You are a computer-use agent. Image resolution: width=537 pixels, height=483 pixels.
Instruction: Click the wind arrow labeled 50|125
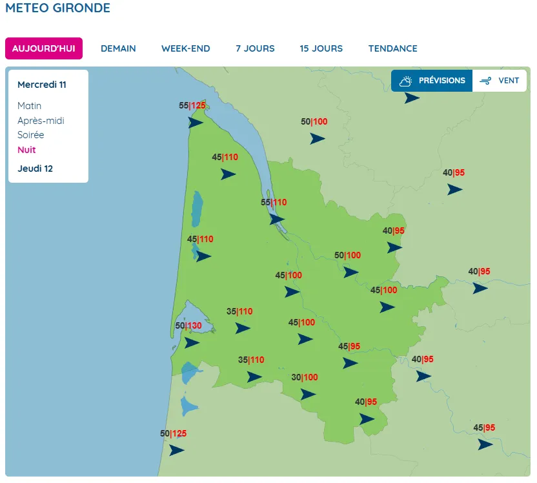176,450
